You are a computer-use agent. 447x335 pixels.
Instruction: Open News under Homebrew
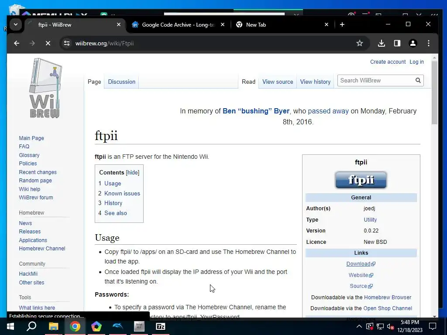click(x=25, y=223)
